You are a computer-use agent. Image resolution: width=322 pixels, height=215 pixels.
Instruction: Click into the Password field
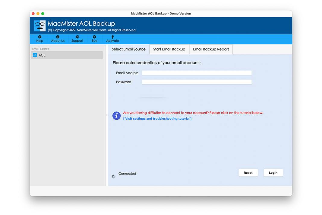197,82
